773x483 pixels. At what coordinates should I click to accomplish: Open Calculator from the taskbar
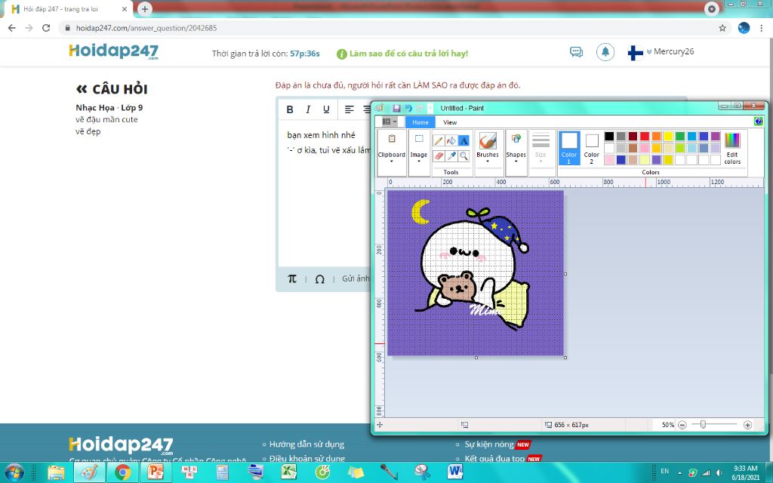tap(223, 472)
